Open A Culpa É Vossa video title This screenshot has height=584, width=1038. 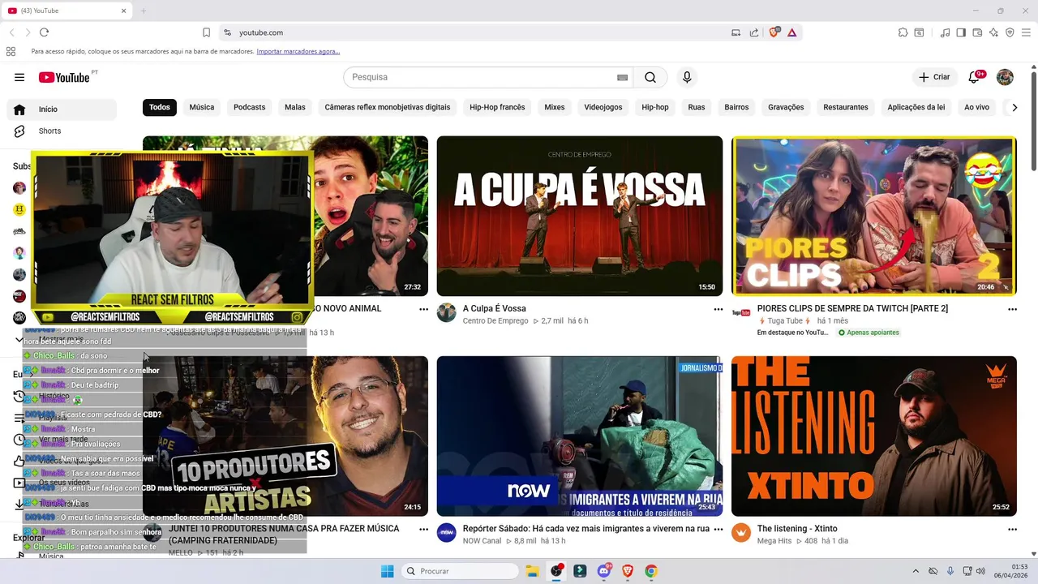click(495, 308)
